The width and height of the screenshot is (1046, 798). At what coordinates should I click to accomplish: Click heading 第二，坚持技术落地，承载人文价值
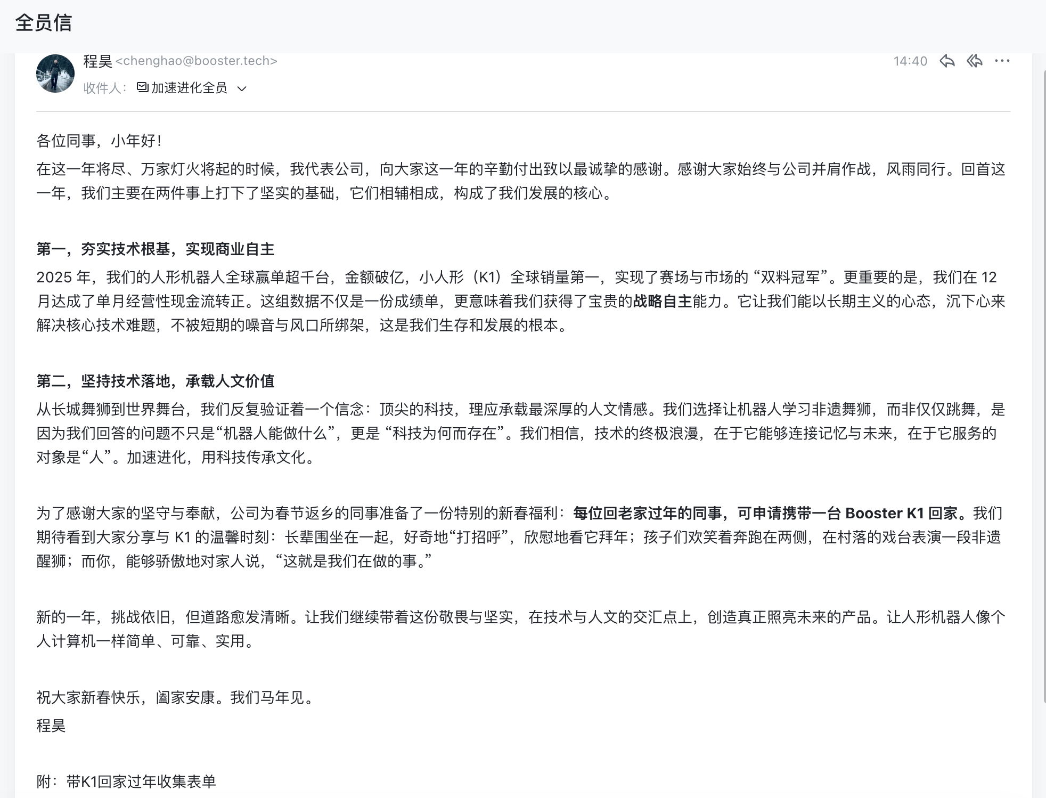pos(155,381)
